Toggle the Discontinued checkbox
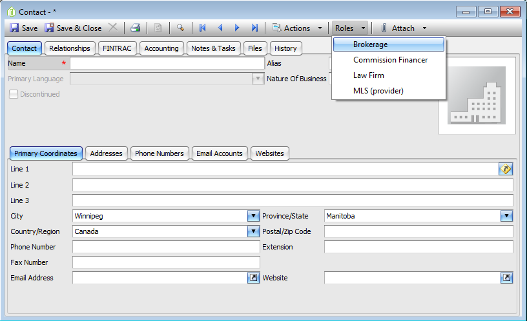The image size is (527, 321). point(14,94)
